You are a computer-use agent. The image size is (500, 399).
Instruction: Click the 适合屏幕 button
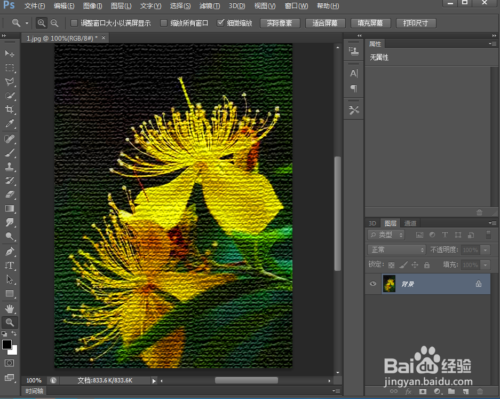coord(325,23)
